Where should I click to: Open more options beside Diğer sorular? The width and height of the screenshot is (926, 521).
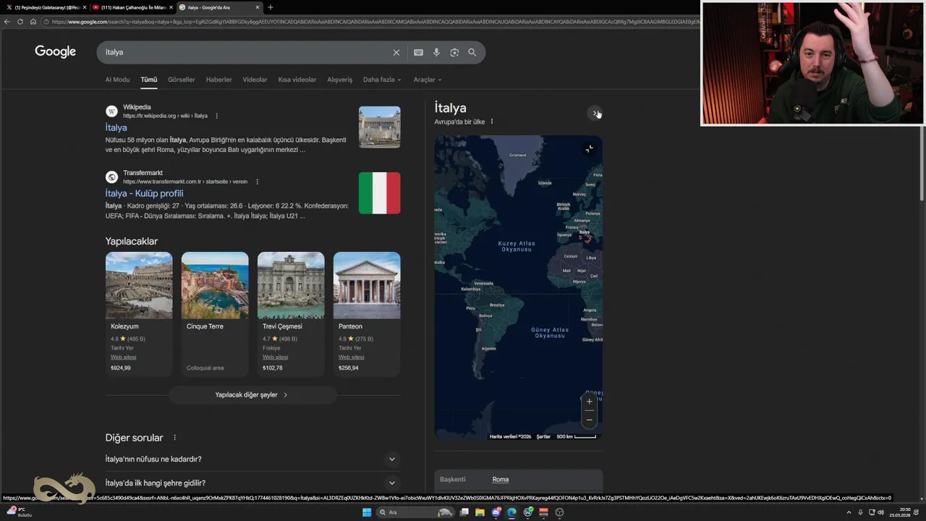[174, 438]
